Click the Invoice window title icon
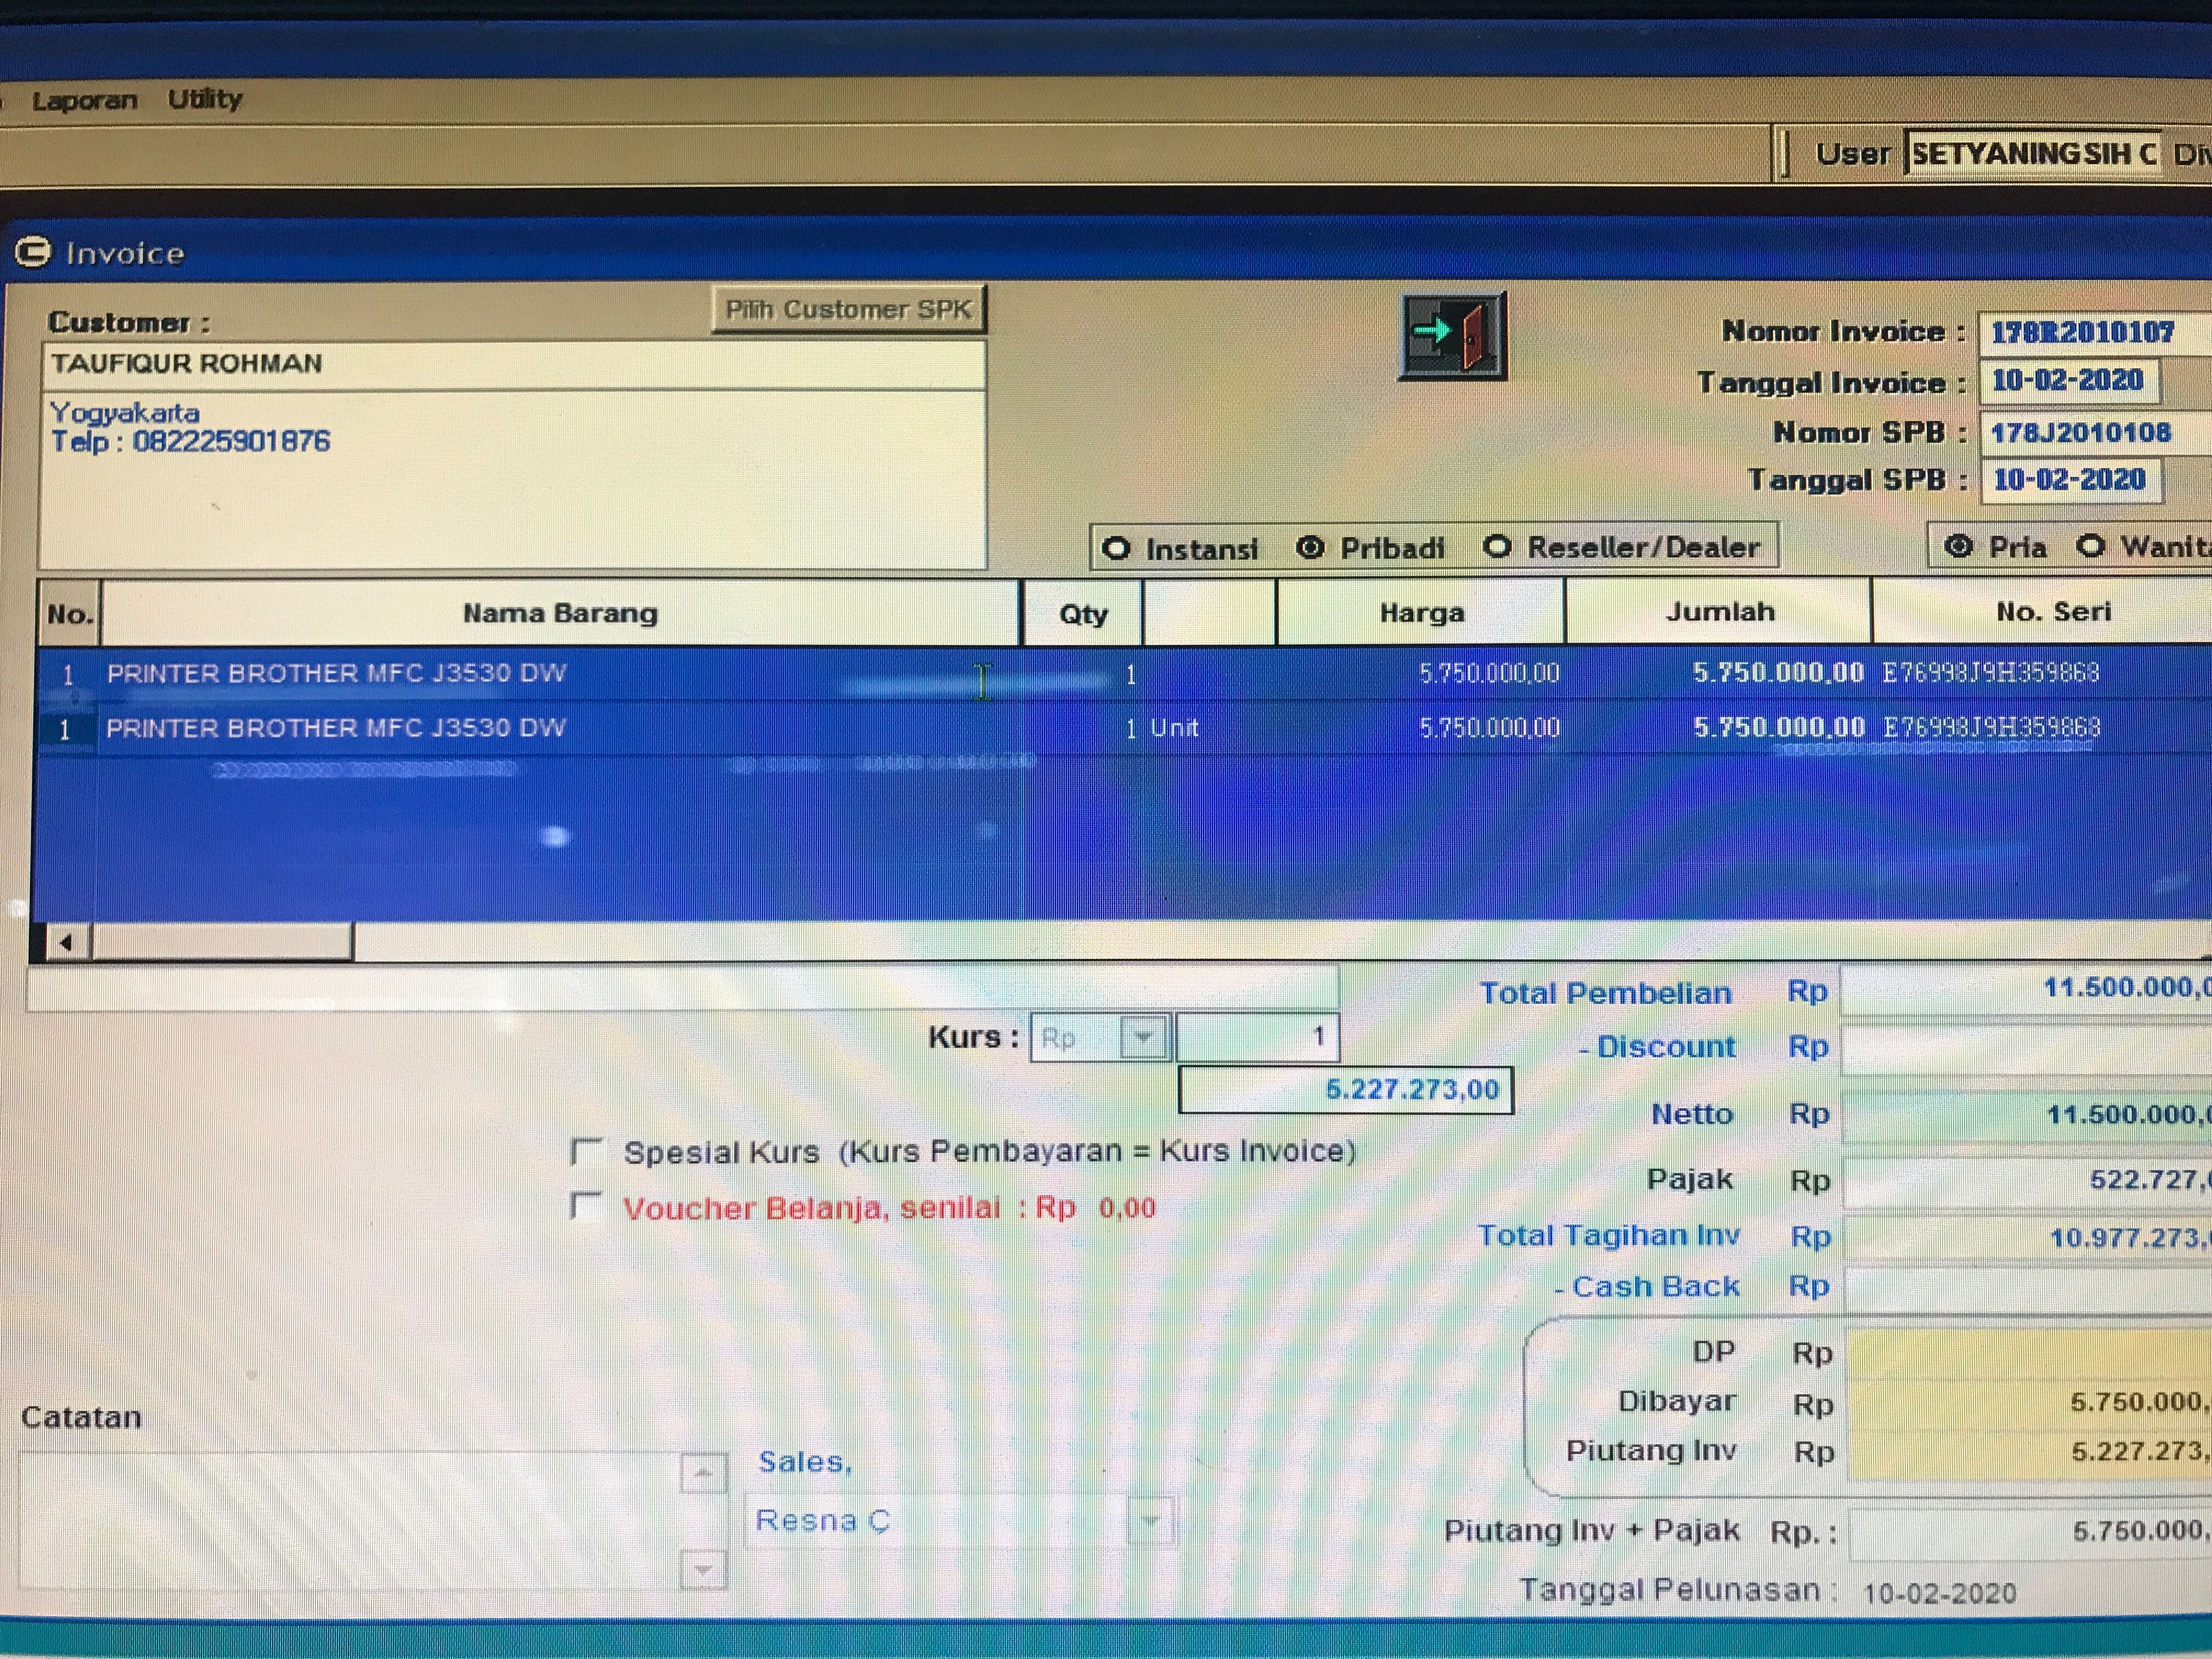 click(33, 252)
